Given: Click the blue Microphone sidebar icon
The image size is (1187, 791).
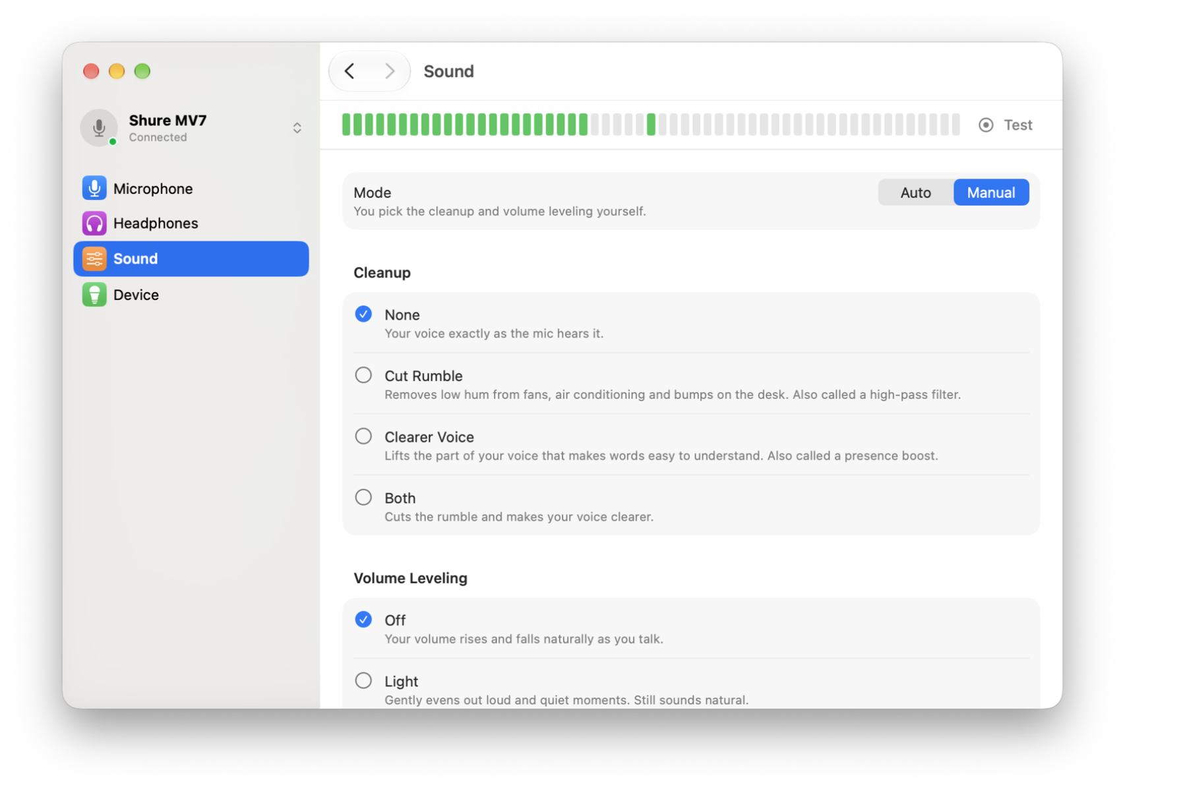Looking at the screenshot, I should 94,189.
